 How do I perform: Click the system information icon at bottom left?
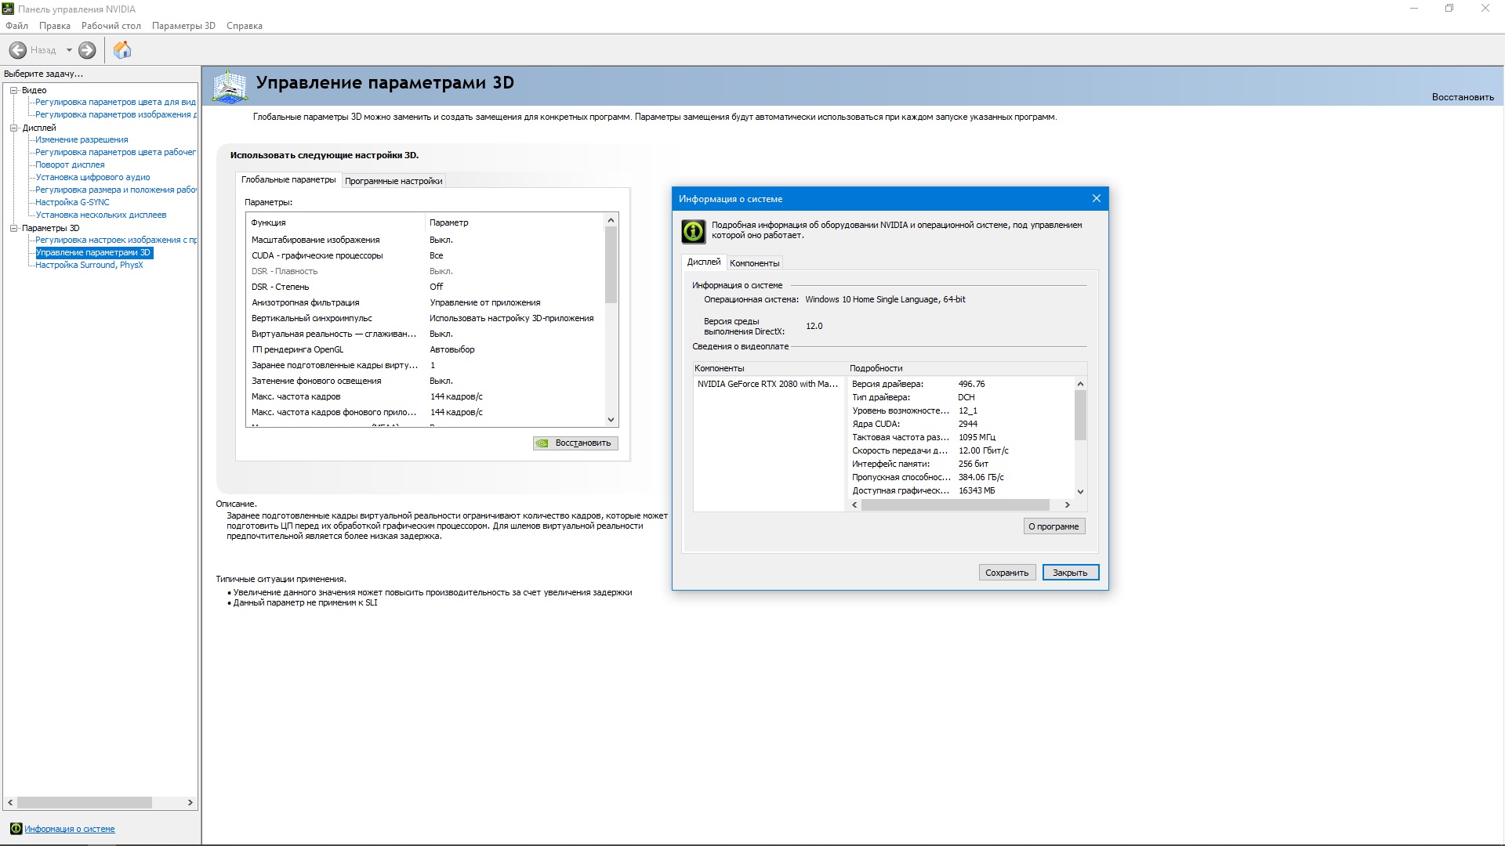point(16,829)
